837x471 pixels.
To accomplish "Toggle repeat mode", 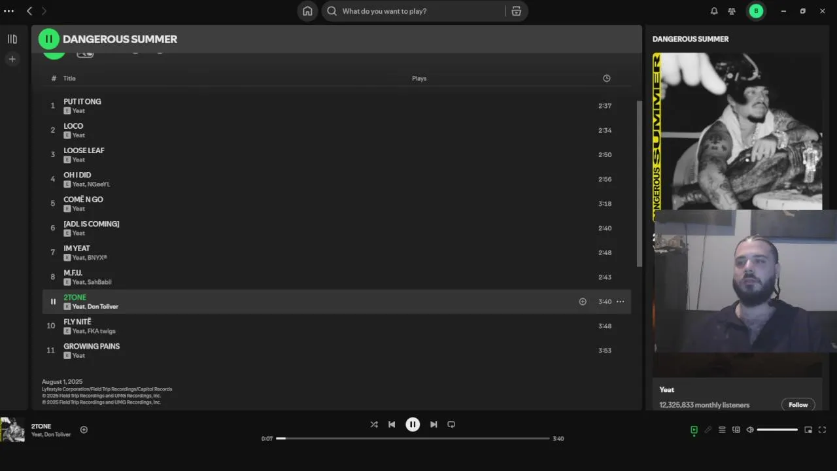I will pyautogui.click(x=451, y=425).
